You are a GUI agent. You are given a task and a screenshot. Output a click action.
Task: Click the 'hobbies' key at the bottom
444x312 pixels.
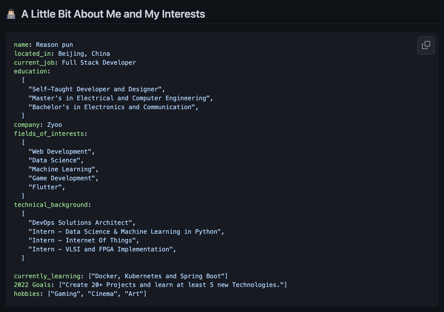click(27, 294)
